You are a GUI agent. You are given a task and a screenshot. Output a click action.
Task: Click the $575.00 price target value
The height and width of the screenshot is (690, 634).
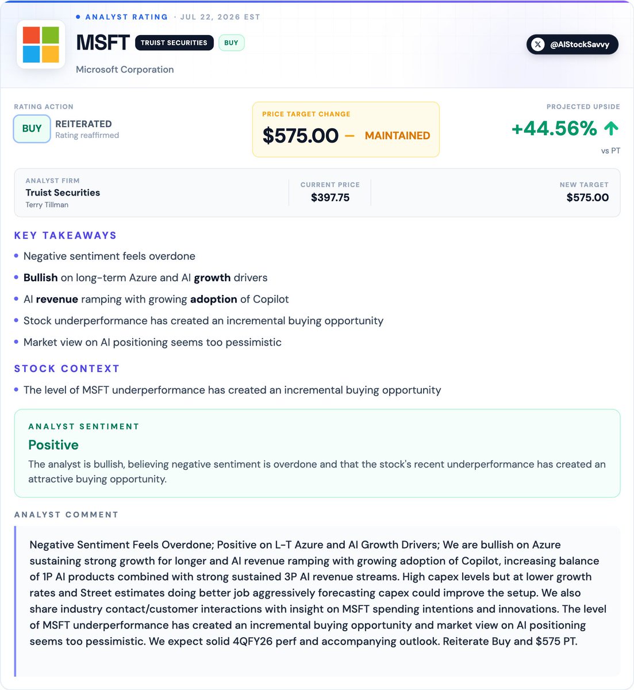coord(301,136)
